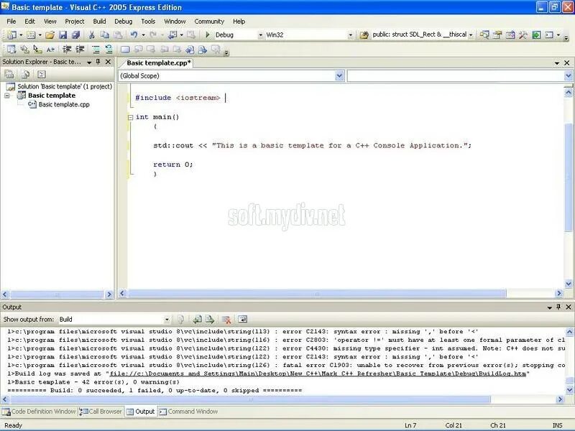Click Clear All icon in Output toolbar
The height and width of the screenshot is (431, 575).
(226, 320)
